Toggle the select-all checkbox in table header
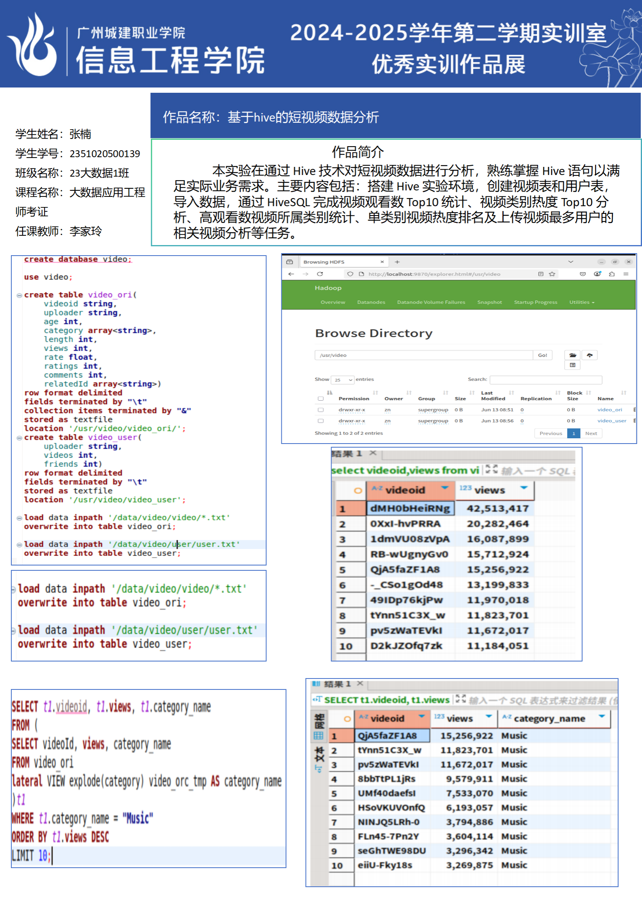 point(321,399)
